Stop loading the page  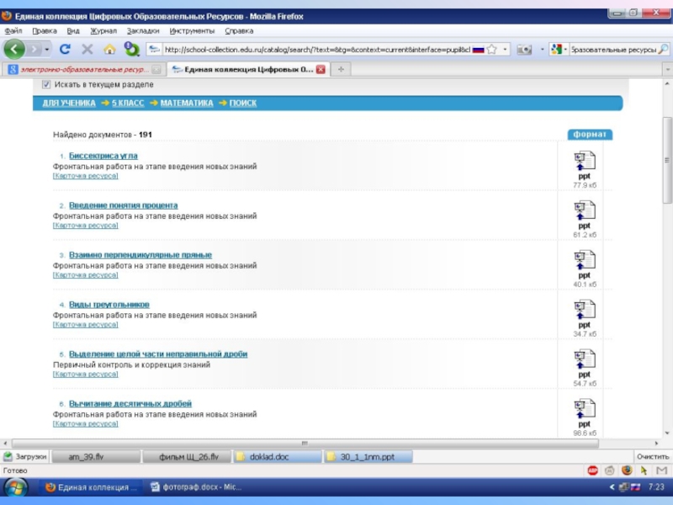[x=88, y=50]
